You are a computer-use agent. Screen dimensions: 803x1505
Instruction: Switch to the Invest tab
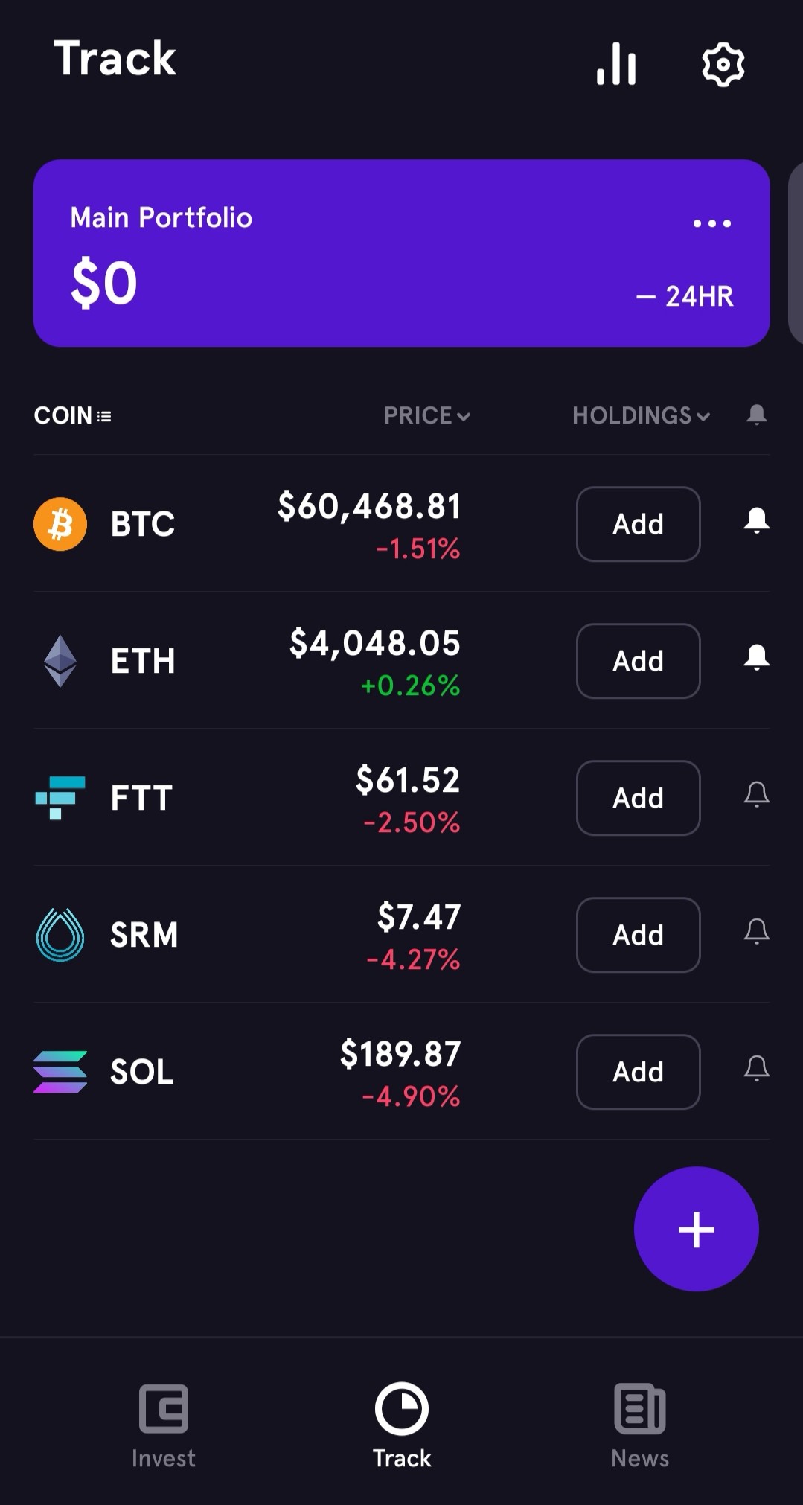(x=164, y=1426)
